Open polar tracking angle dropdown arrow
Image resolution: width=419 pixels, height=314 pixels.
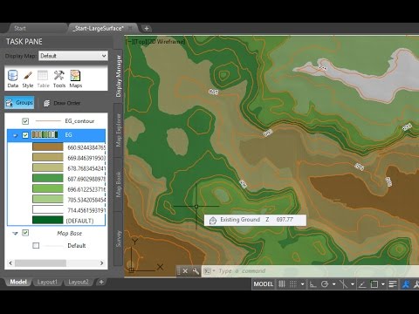333,284
